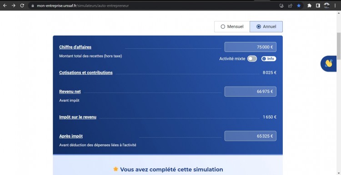Click the waving hand feedback button
Screen dimensions: 341x175
[x=329, y=64]
